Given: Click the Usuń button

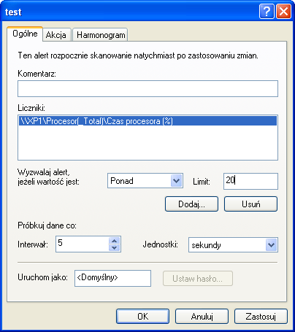Looking at the screenshot, I should (250, 204).
